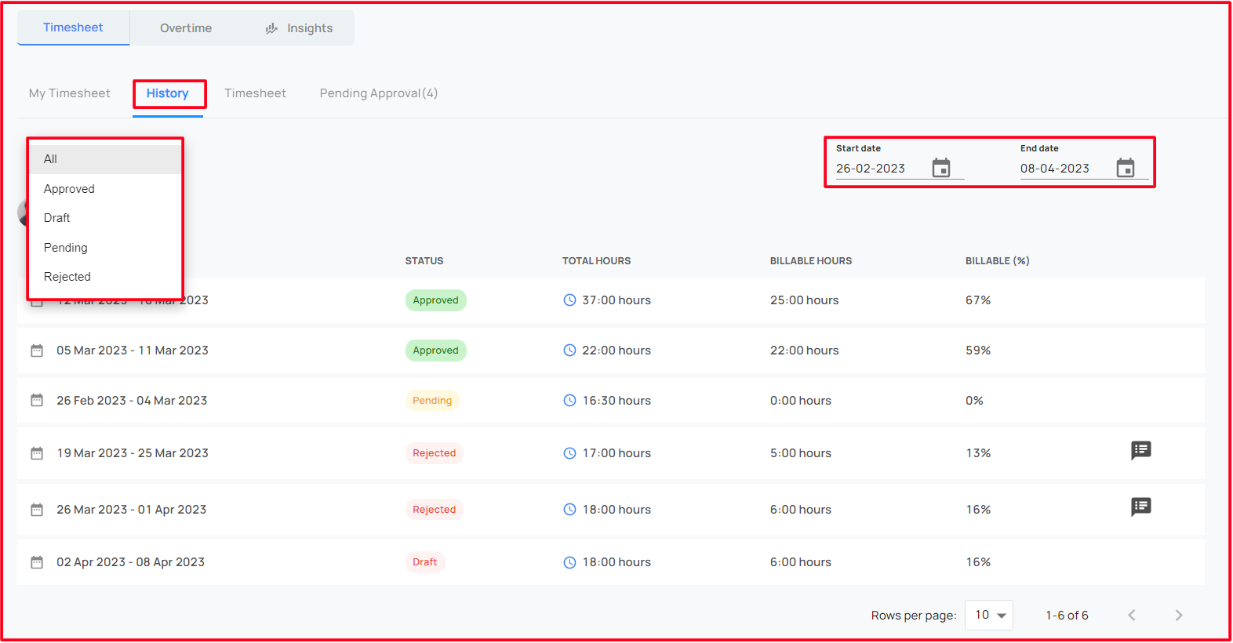1233x643 pixels.
Task: Open the Rows per page dropdown
Action: coord(989,616)
